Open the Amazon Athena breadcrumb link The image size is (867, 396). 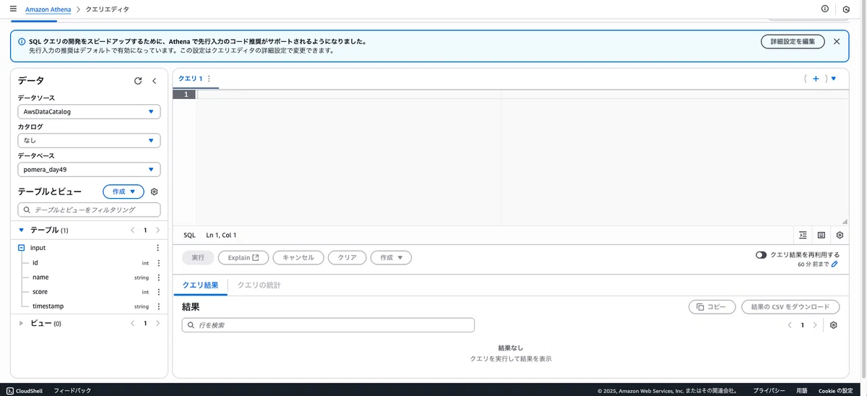click(48, 9)
